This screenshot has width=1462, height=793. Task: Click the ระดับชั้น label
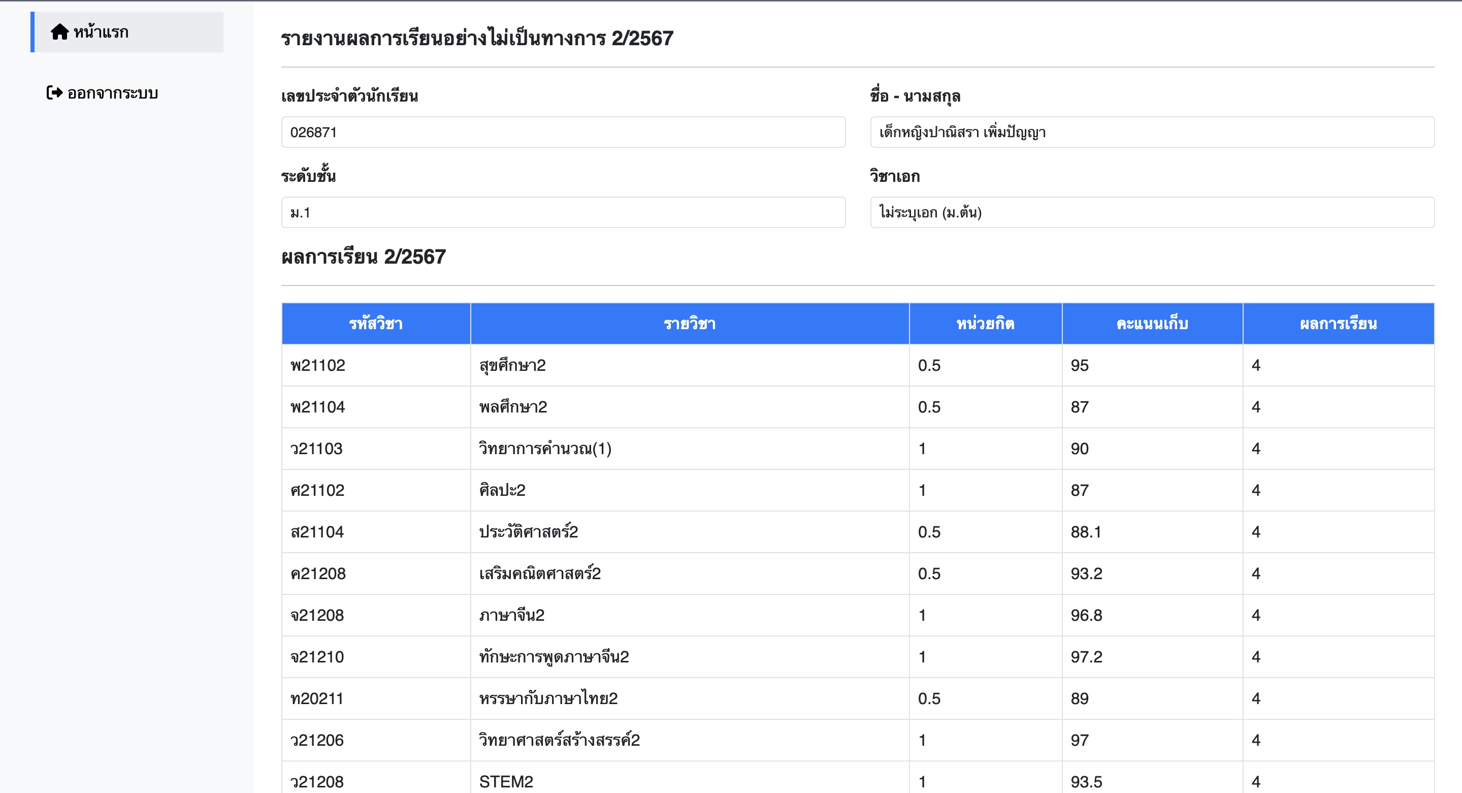click(308, 175)
